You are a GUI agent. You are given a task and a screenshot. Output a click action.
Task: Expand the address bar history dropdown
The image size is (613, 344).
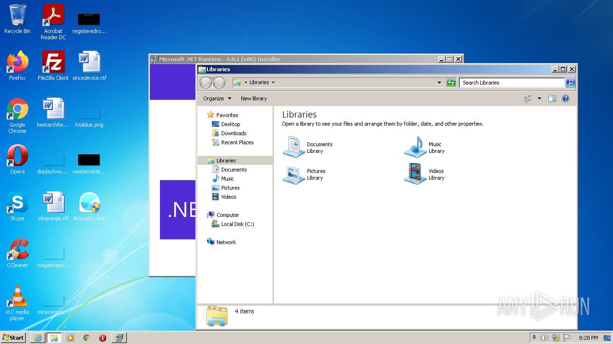439,83
